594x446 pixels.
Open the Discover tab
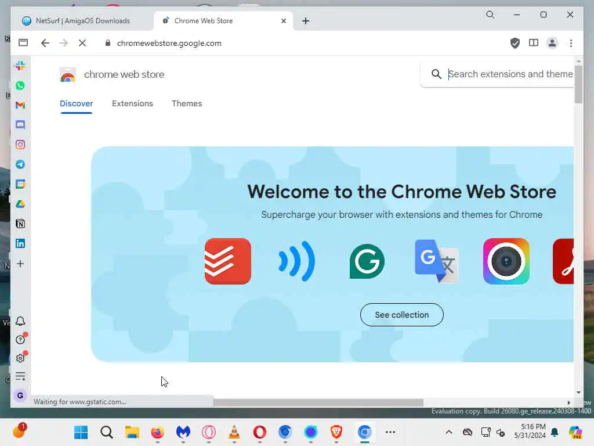point(76,103)
